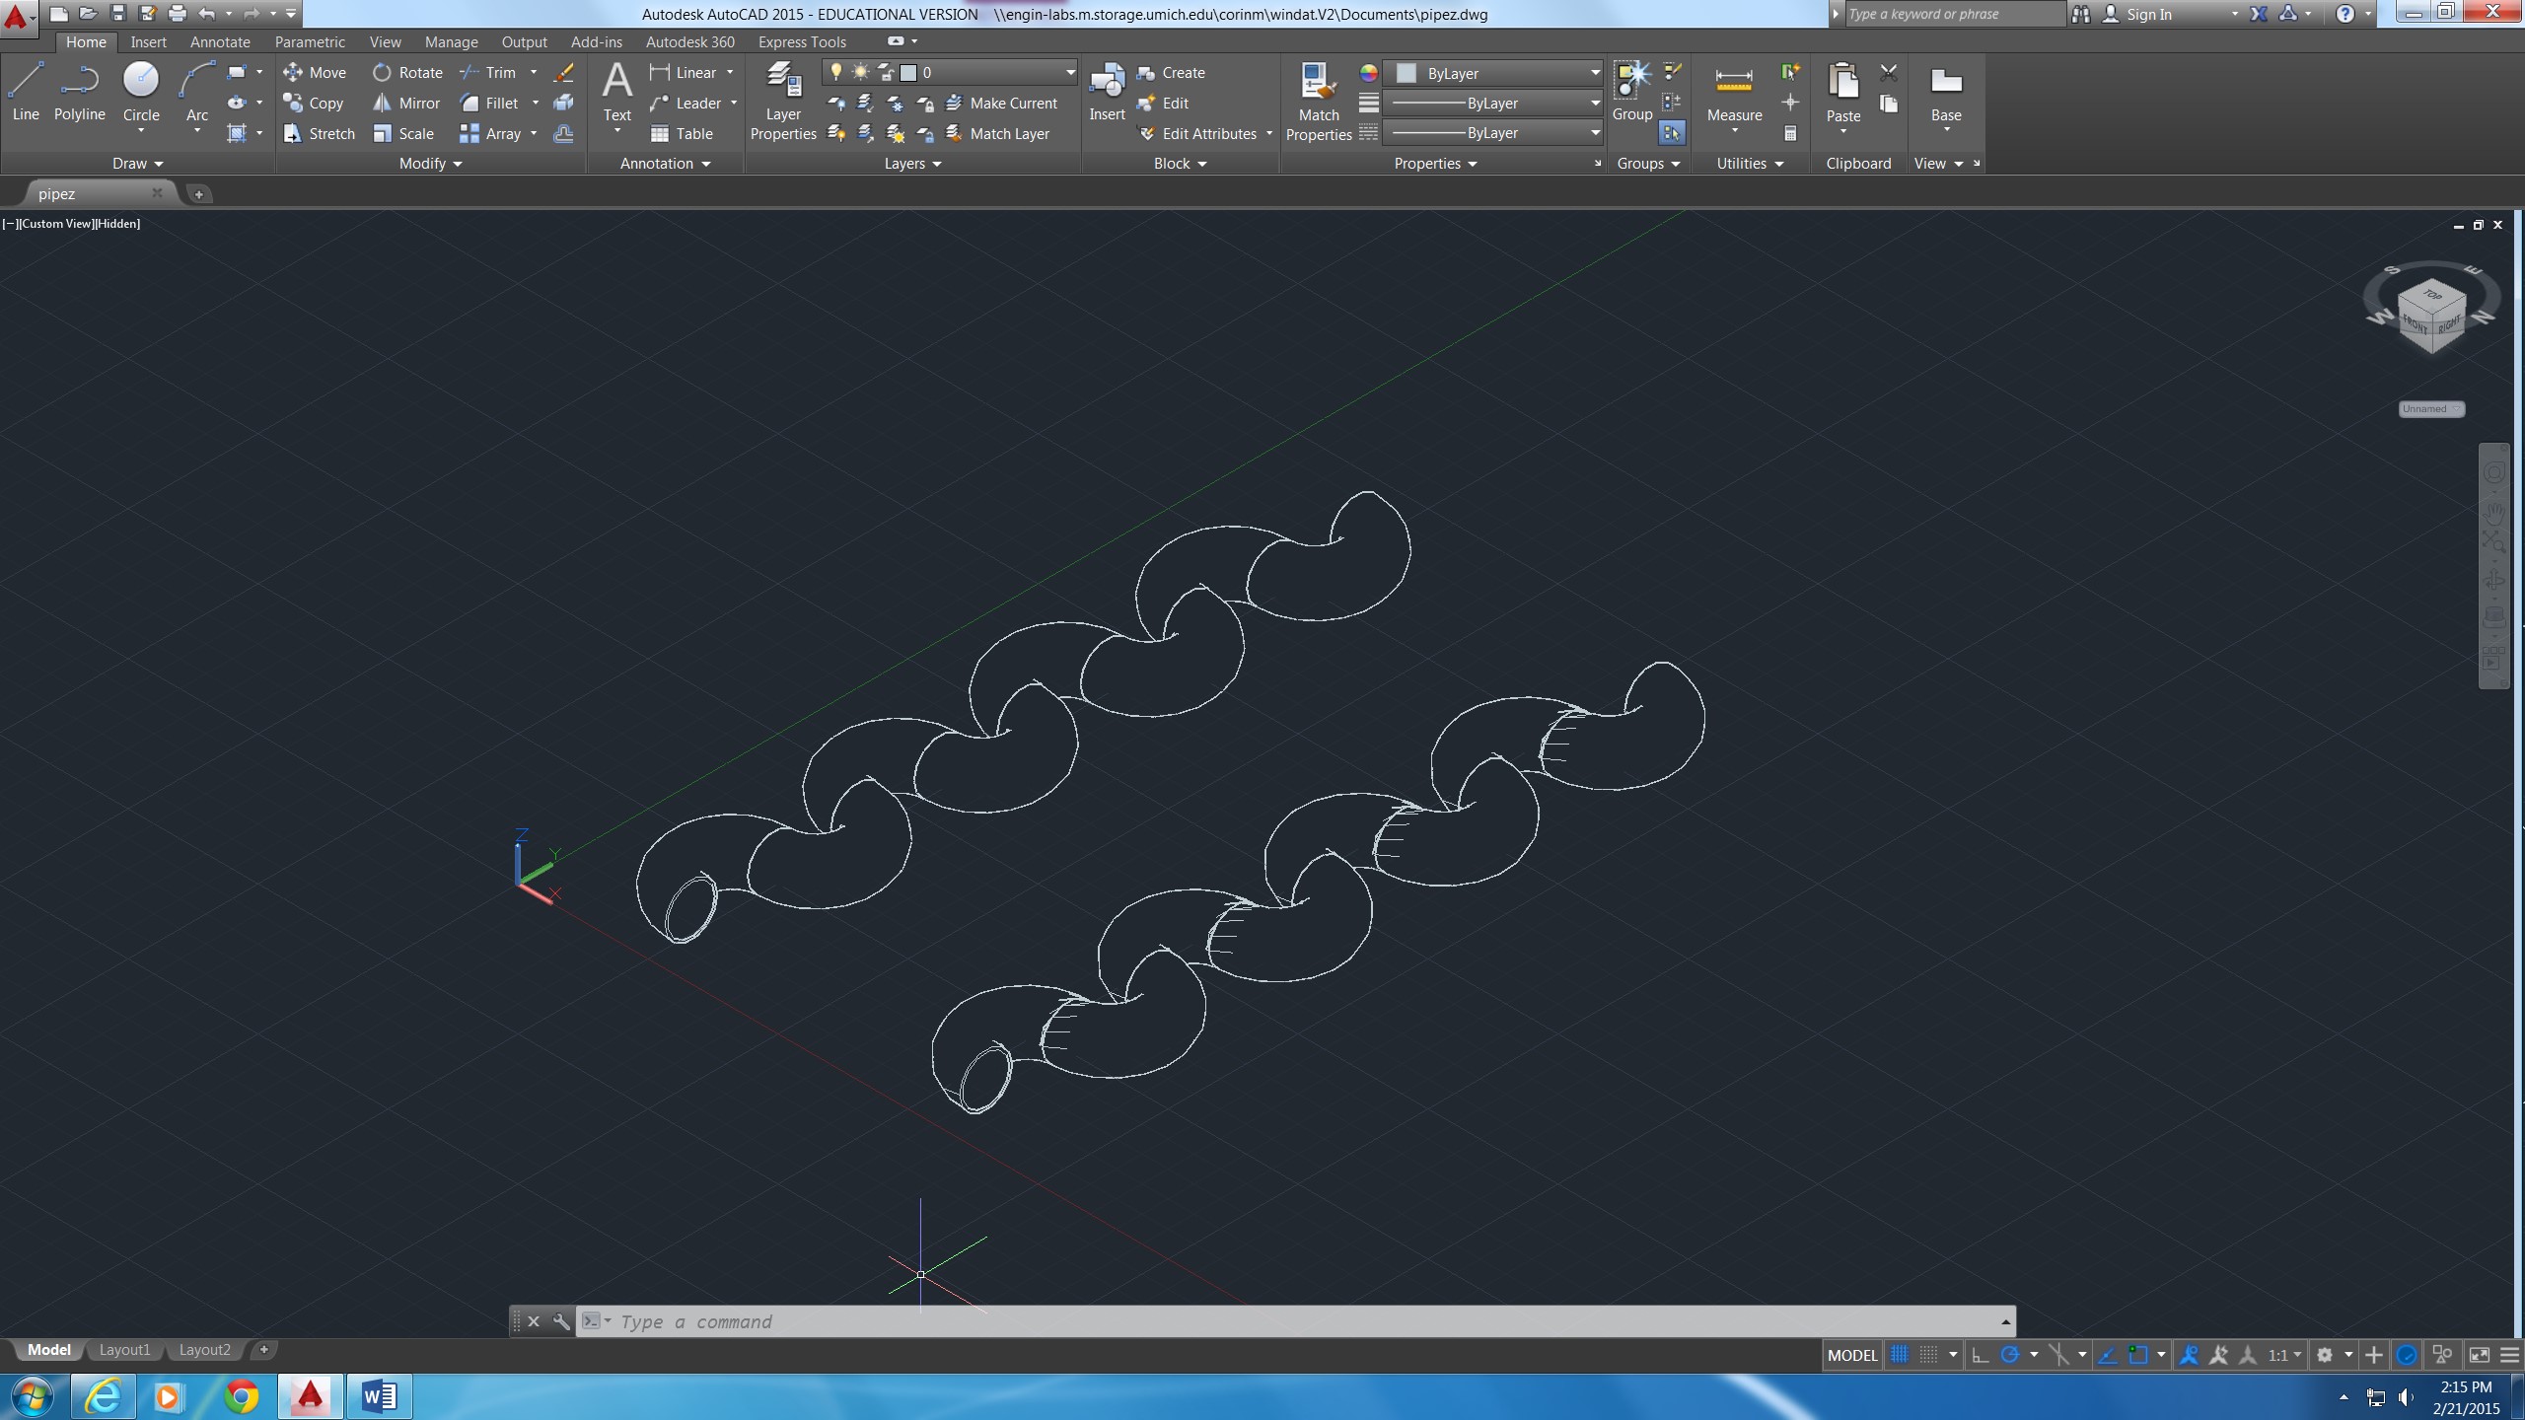The width and height of the screenshot is (2525, 1420).
Task: Expand the Modify panel flyout
Action: coord(457,164)
